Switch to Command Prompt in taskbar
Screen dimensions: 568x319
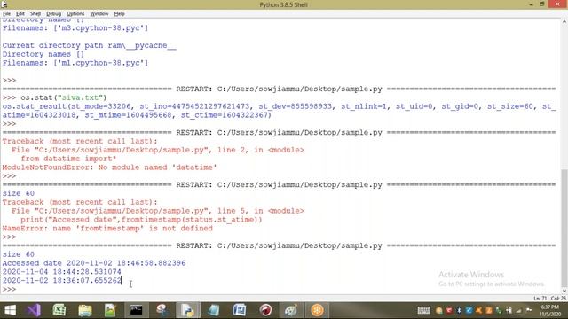click(x=136, y=310)
